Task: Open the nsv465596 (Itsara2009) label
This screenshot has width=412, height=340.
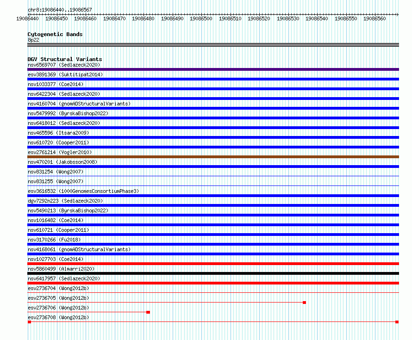Action: [58, 133]
